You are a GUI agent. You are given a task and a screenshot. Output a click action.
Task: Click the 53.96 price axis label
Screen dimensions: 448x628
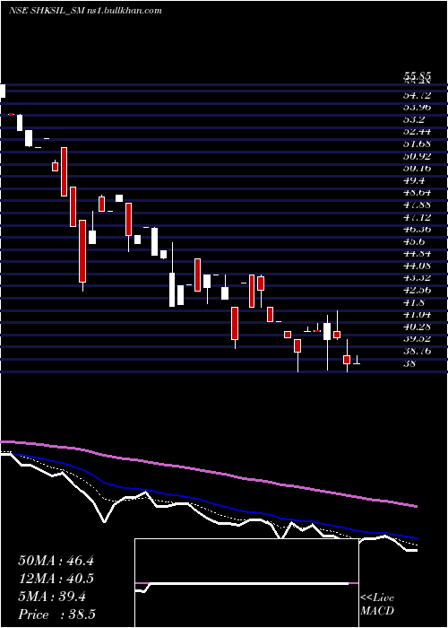click(x=417, y=107)
